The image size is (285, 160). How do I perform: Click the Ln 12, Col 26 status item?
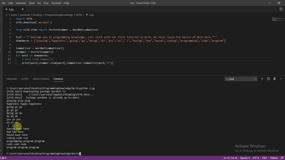click(230, 158)
